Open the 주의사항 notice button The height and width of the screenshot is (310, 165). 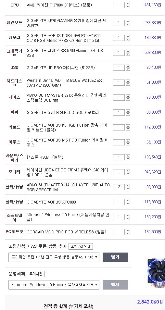pyautogui.click(x=36, y=274)
